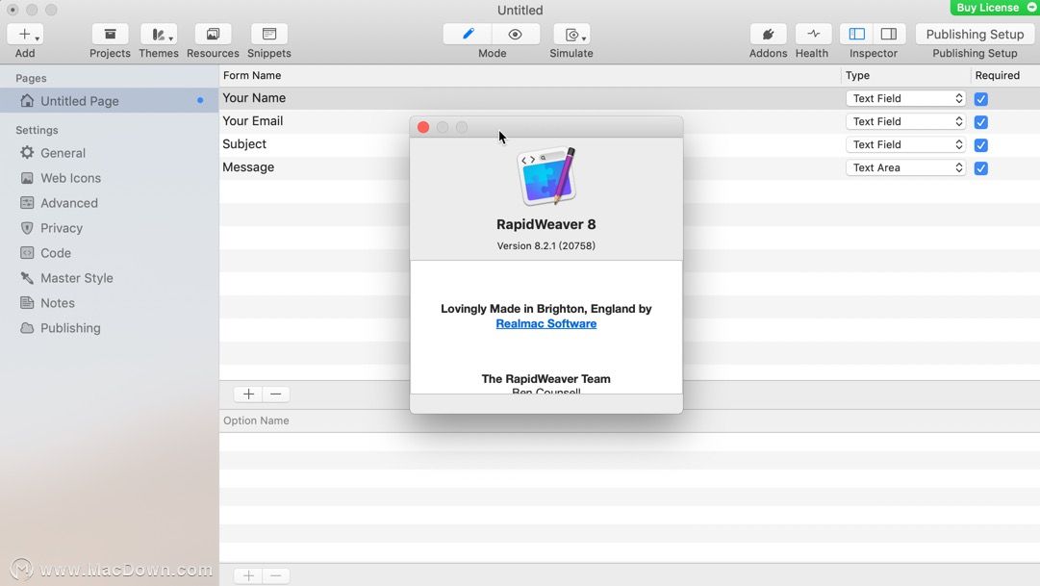Click the Web Icons image icon
Screen dimensions: 1040x586
27,178
